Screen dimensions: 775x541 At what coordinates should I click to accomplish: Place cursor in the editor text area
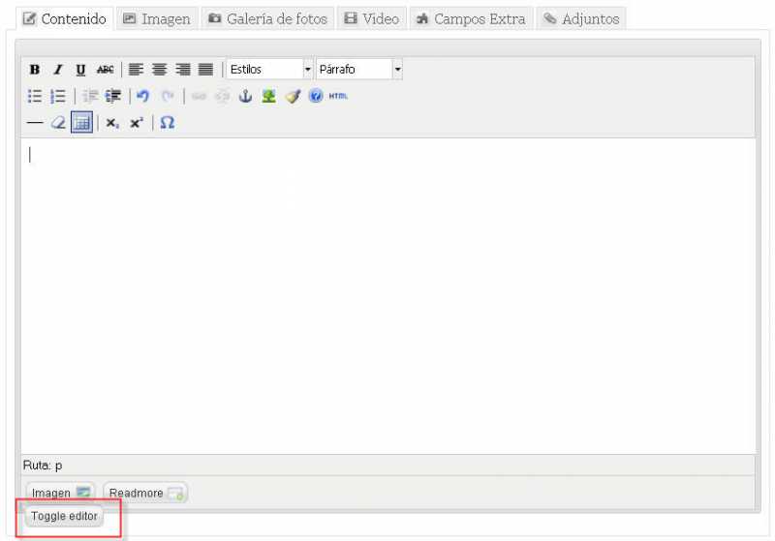[388, 296]
